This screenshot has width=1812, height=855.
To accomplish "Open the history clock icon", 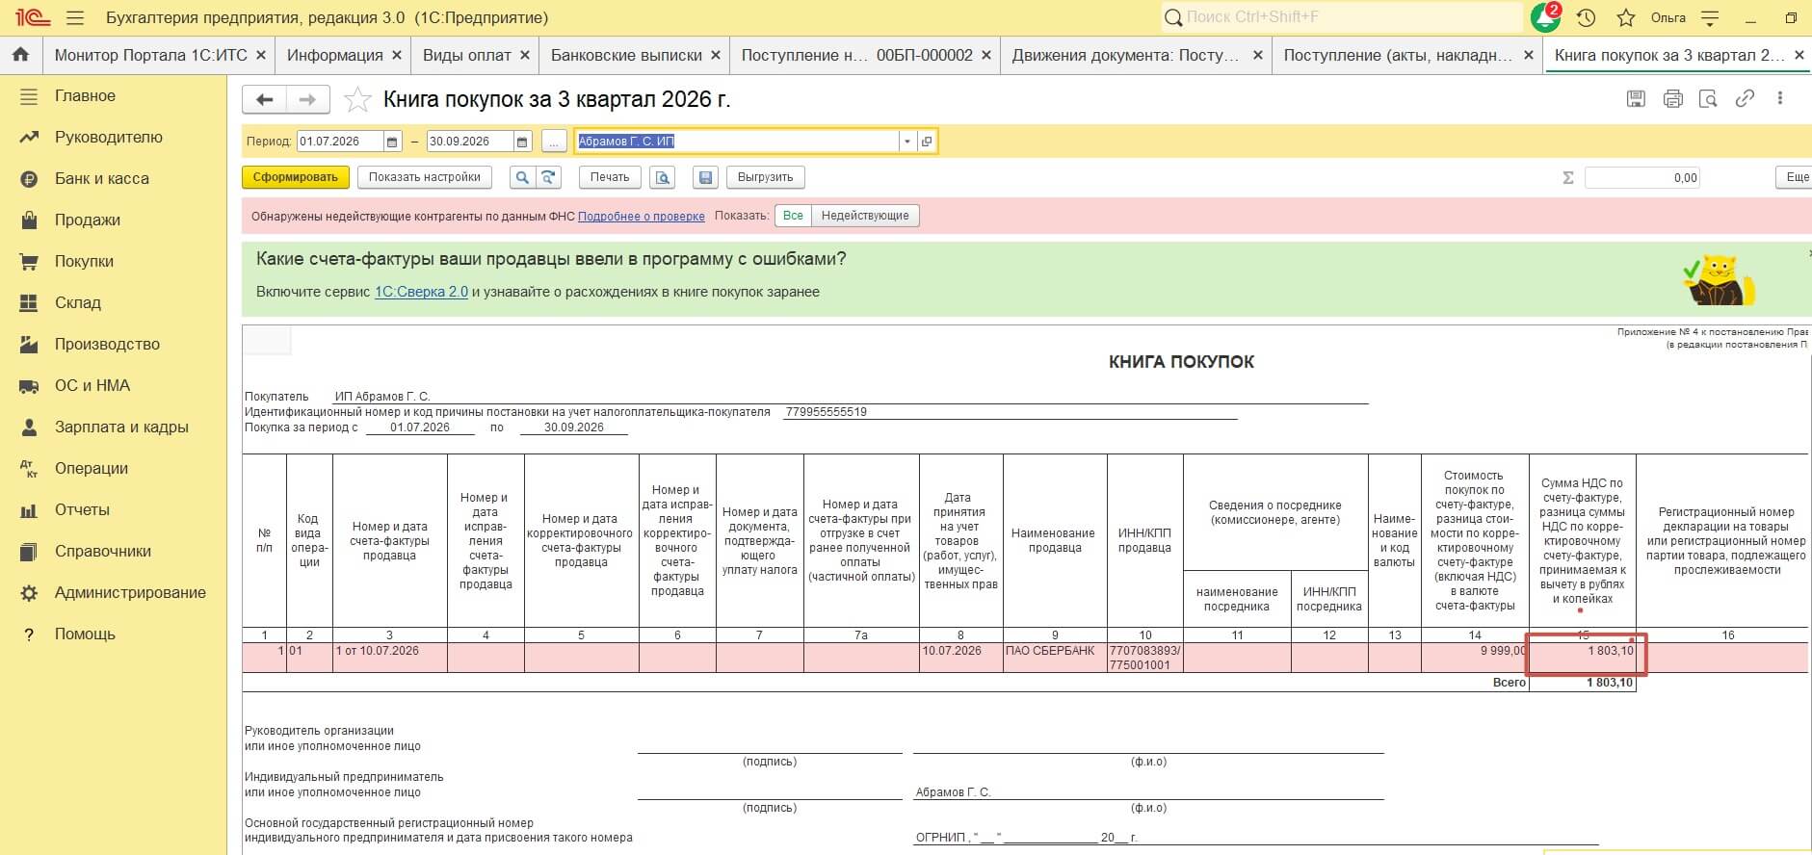I will [1587, 17].
